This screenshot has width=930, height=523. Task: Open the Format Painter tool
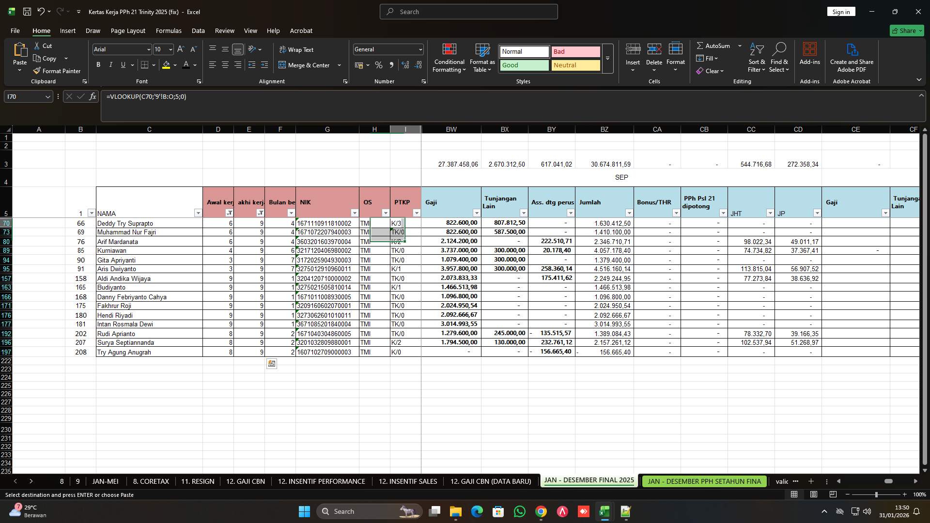tap(57, 71)
